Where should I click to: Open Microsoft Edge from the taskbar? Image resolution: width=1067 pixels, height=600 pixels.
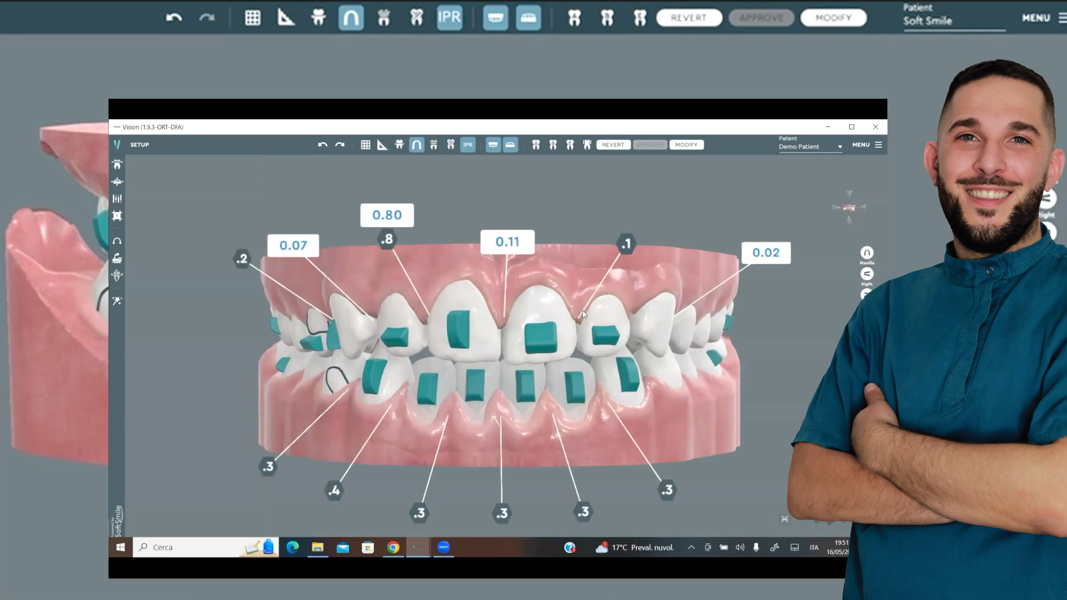[292, 547]
